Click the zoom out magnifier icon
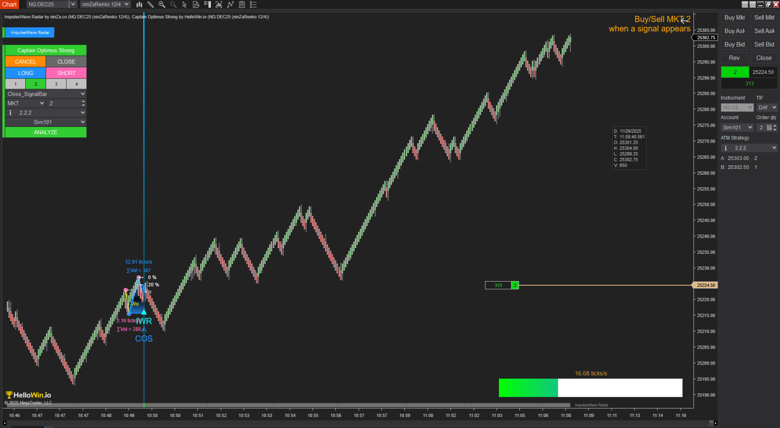 click(x=173, y=4)
